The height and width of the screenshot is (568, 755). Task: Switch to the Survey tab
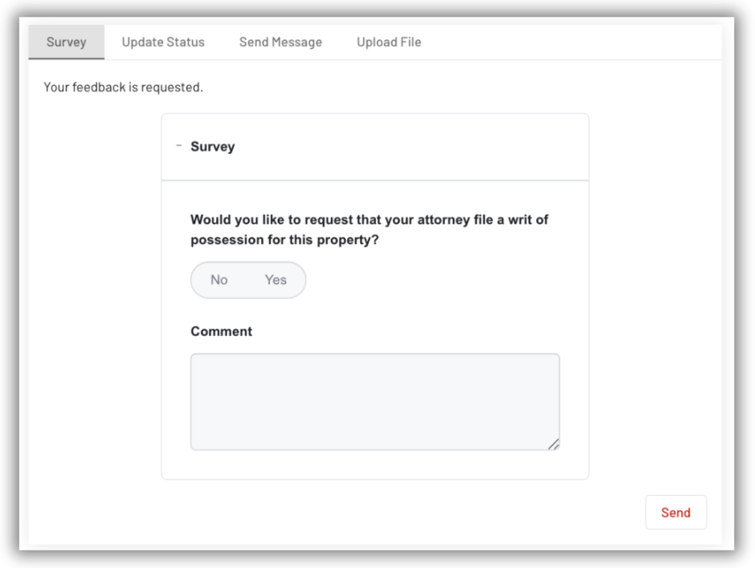click(x=66, y=42)
